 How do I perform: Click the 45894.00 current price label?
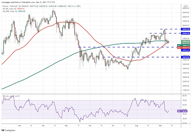tap(186, 41)
